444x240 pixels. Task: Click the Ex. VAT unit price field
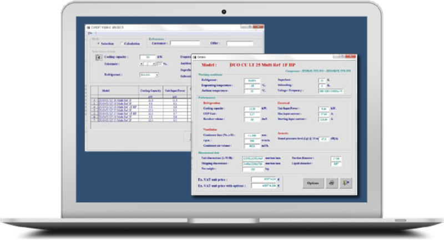(264, 179)
